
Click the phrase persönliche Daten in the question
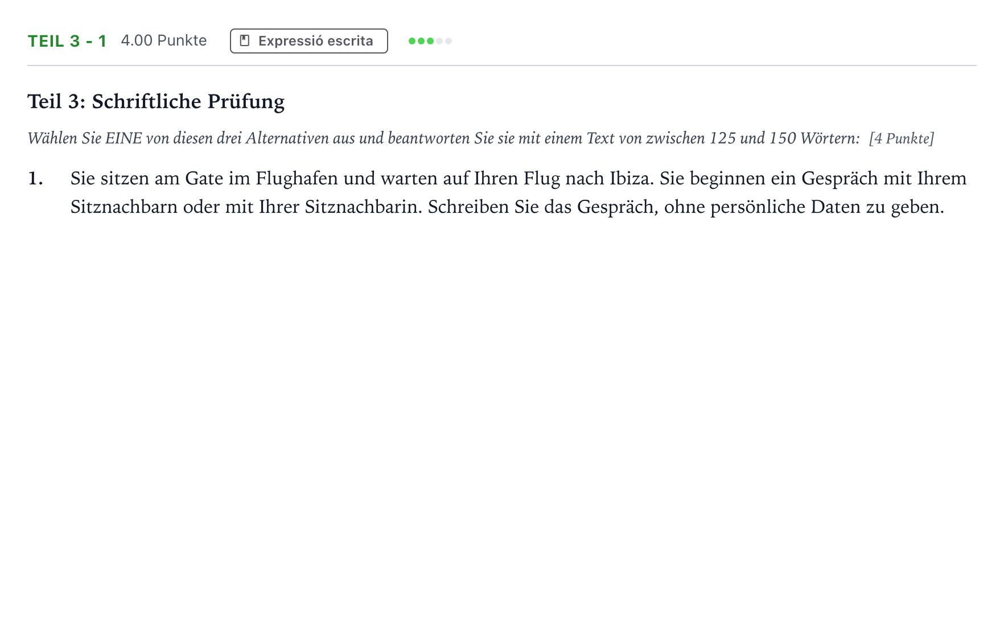(x=785, y=207)
